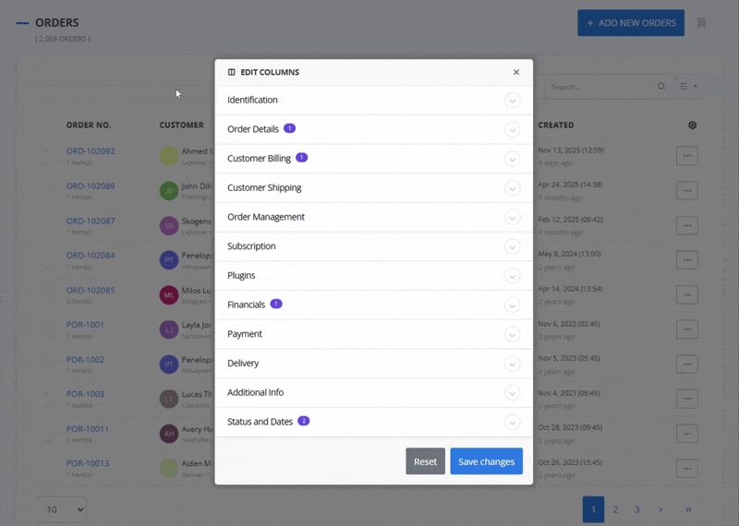Screen dimensions: 739x526
Task: Sort by the Customer column header
Action: point(181,125)
